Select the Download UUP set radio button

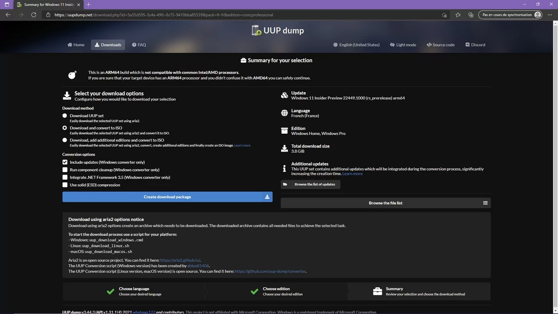(65, 115)
